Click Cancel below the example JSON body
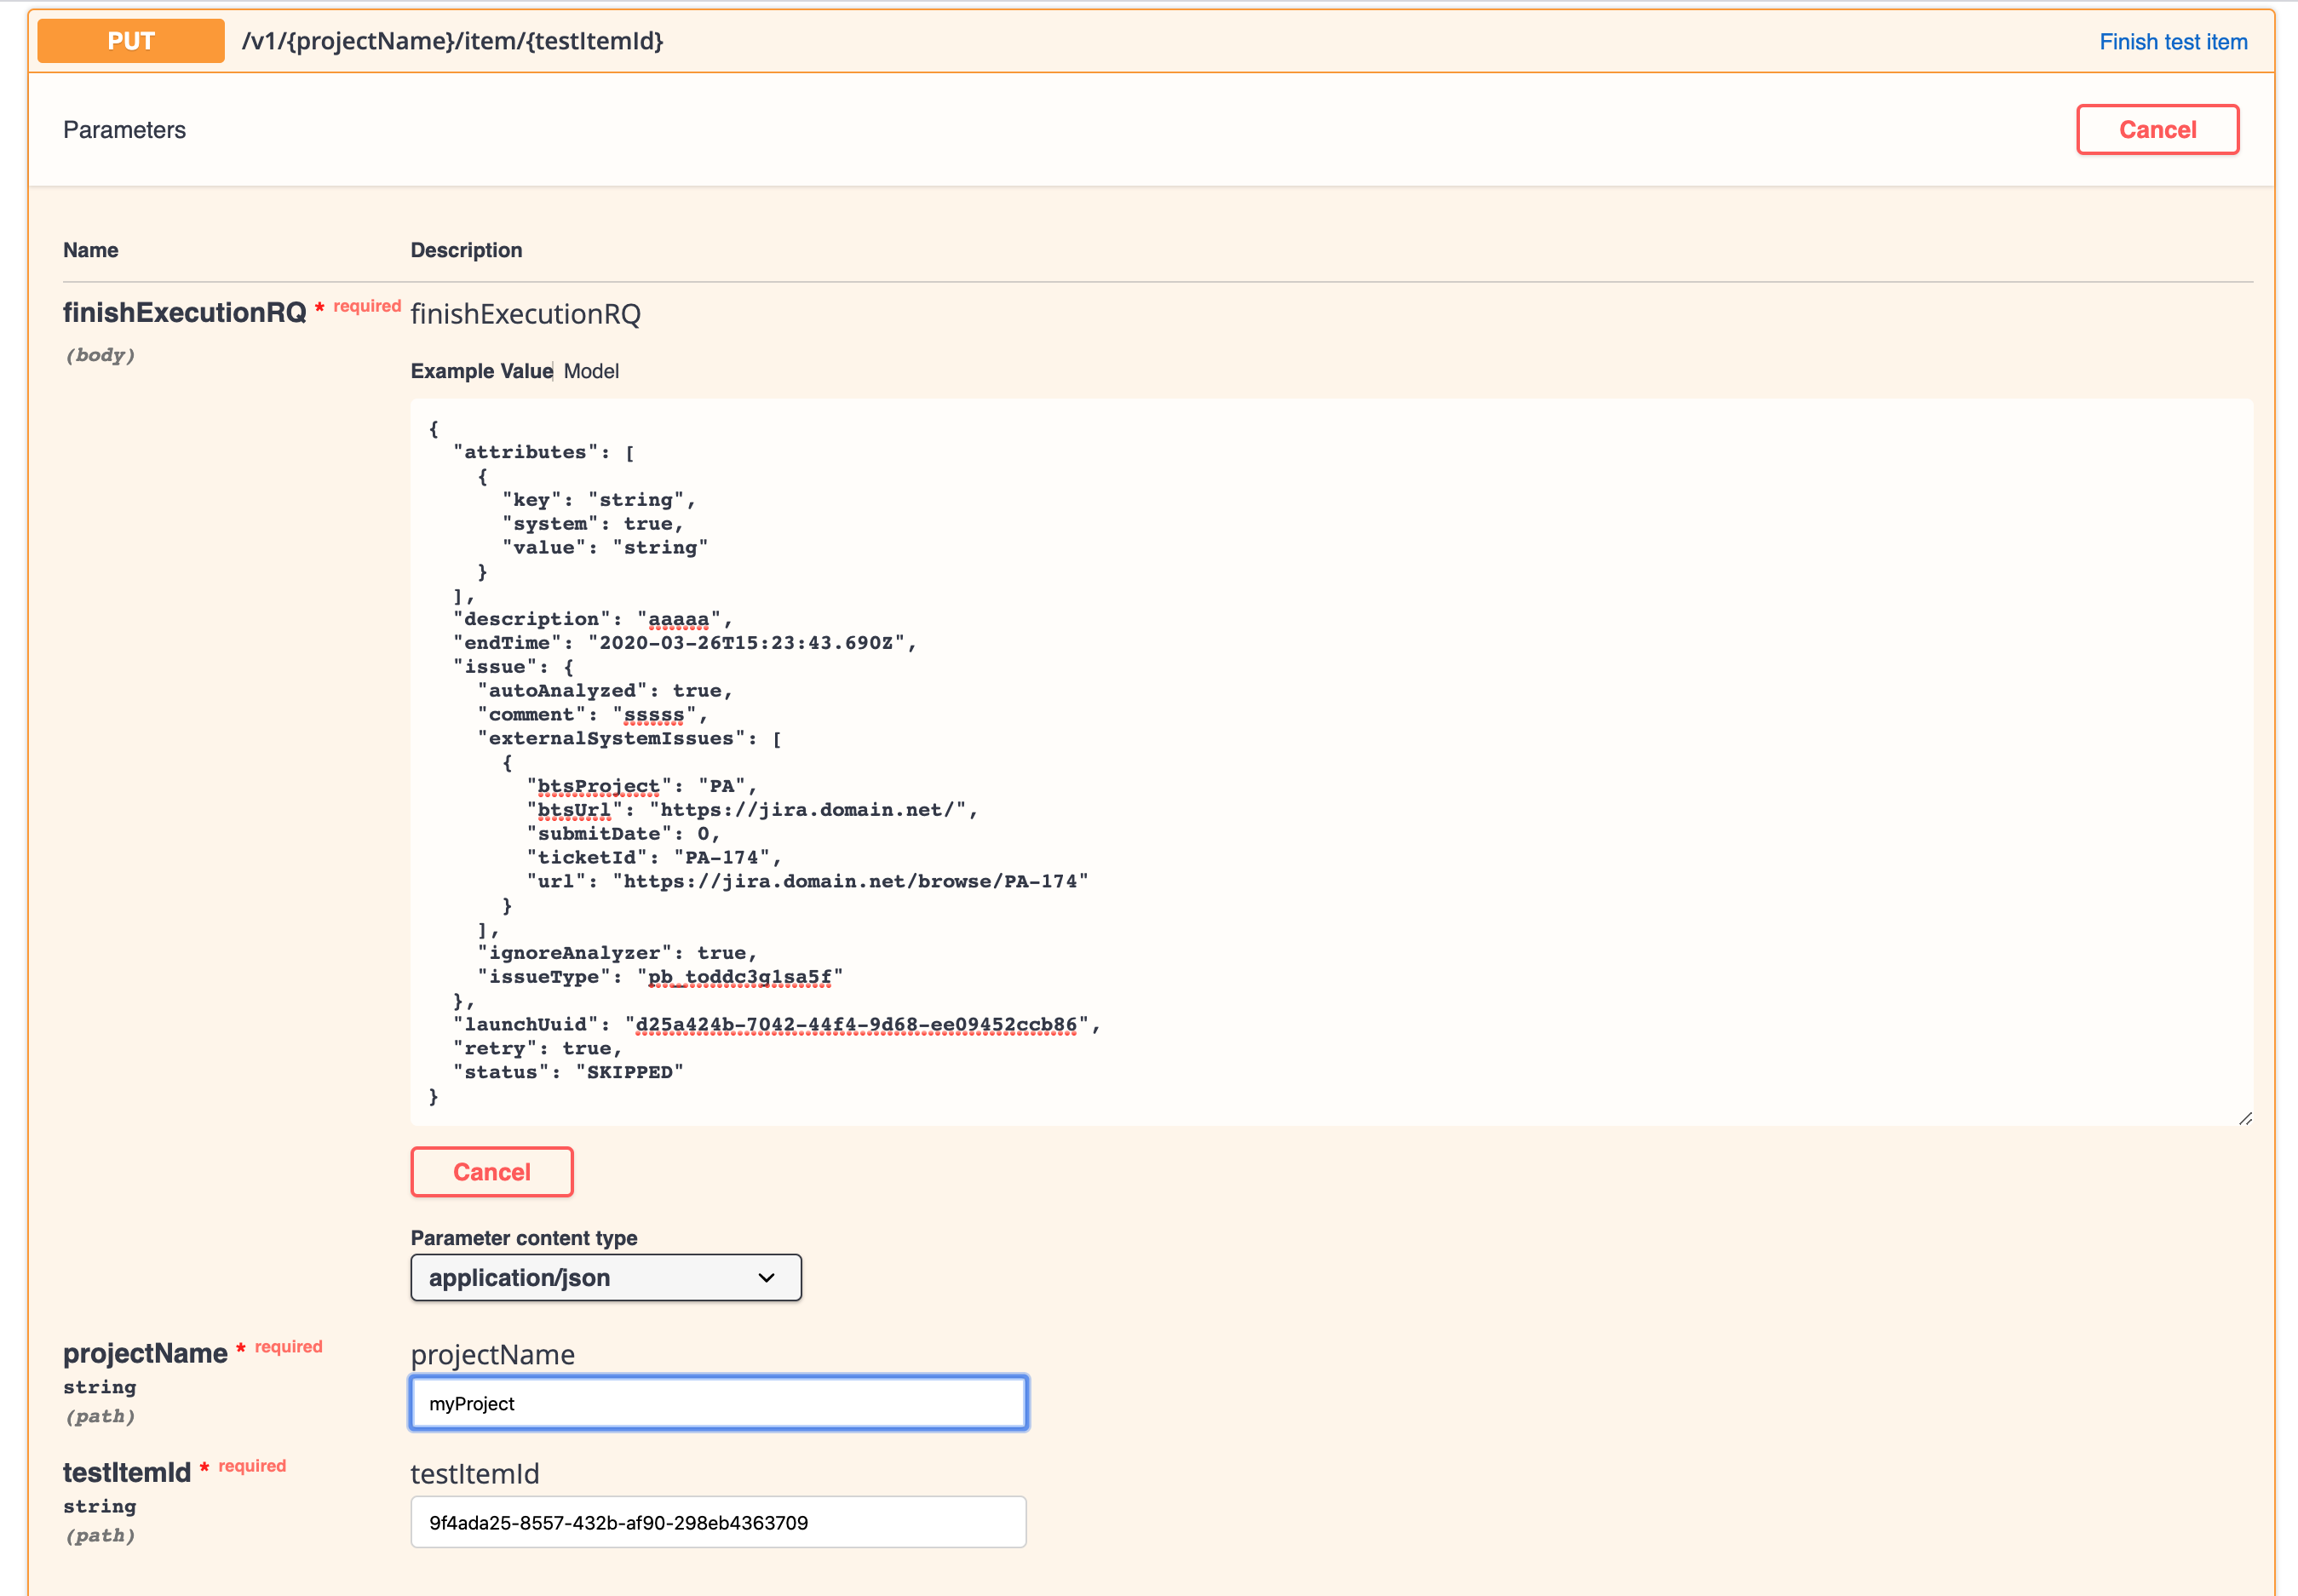 (491, 1171)
